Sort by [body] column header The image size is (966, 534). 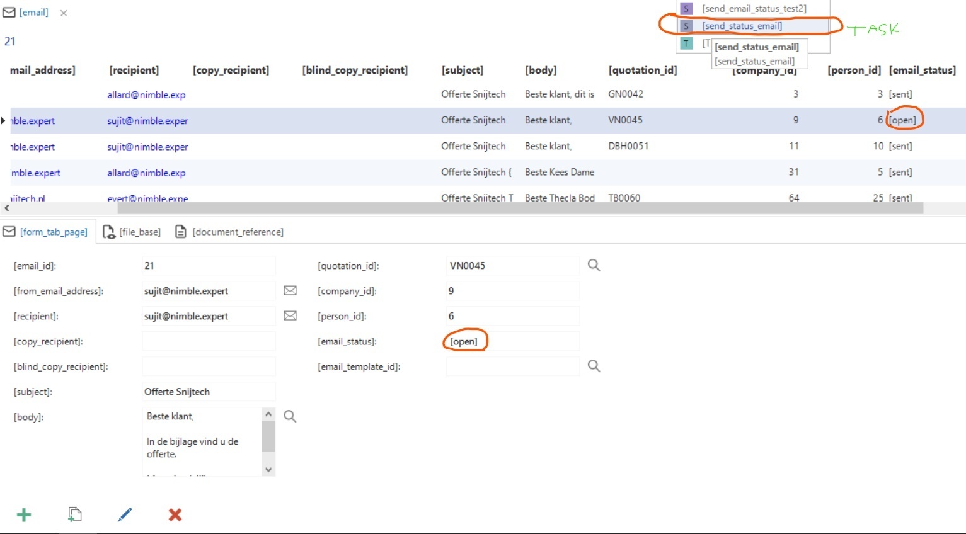[541, 70]
